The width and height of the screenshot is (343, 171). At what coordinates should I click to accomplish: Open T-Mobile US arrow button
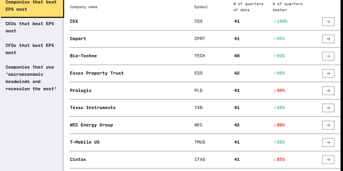point(328,142)
